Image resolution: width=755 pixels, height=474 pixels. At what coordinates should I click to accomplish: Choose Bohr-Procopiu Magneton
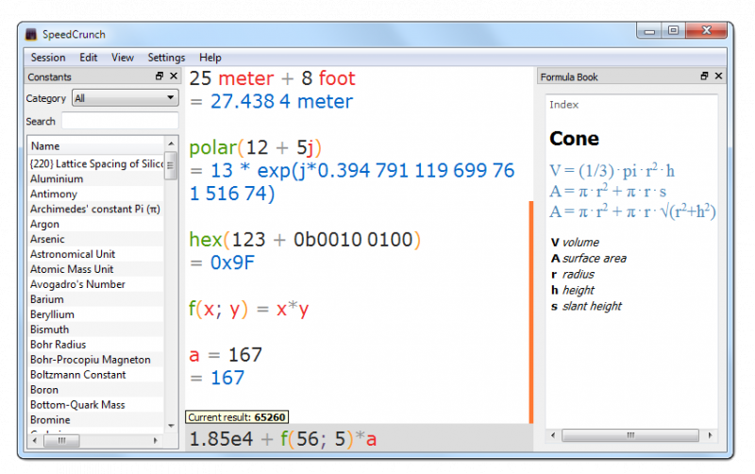click(96, 360)
